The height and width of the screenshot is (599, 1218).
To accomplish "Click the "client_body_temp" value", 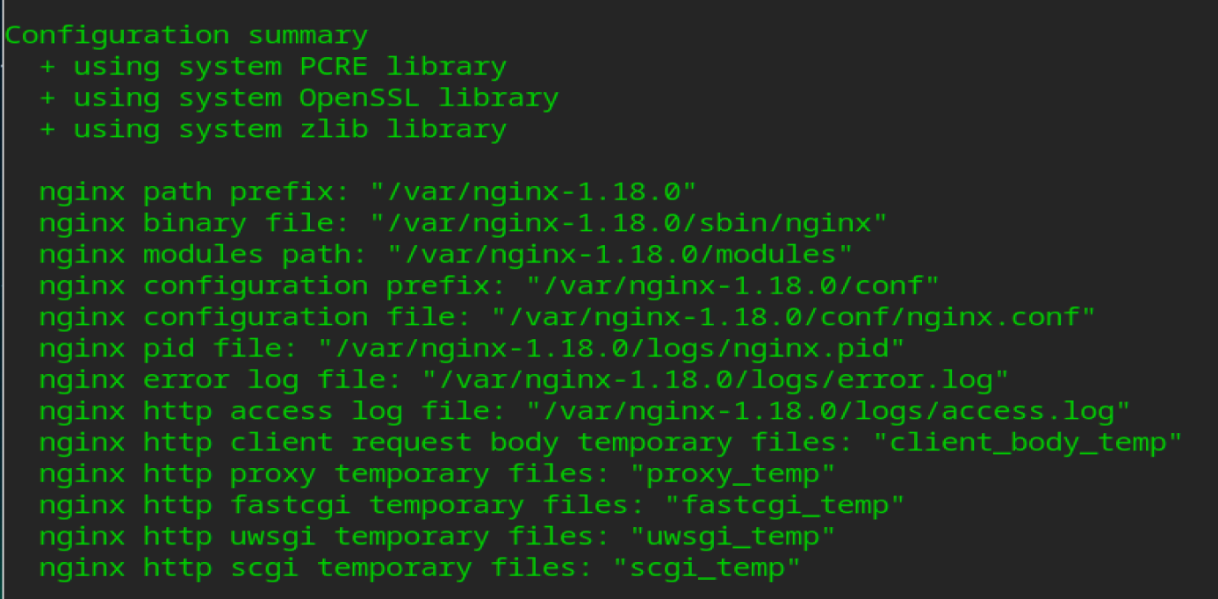I will pos(1027,443).
